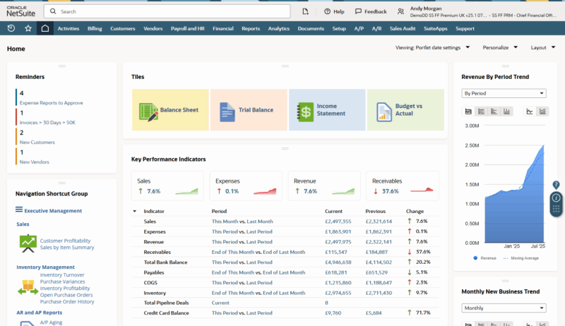Switch trend chart to column chart type
The image size is (565, 326).
(507, 111)
